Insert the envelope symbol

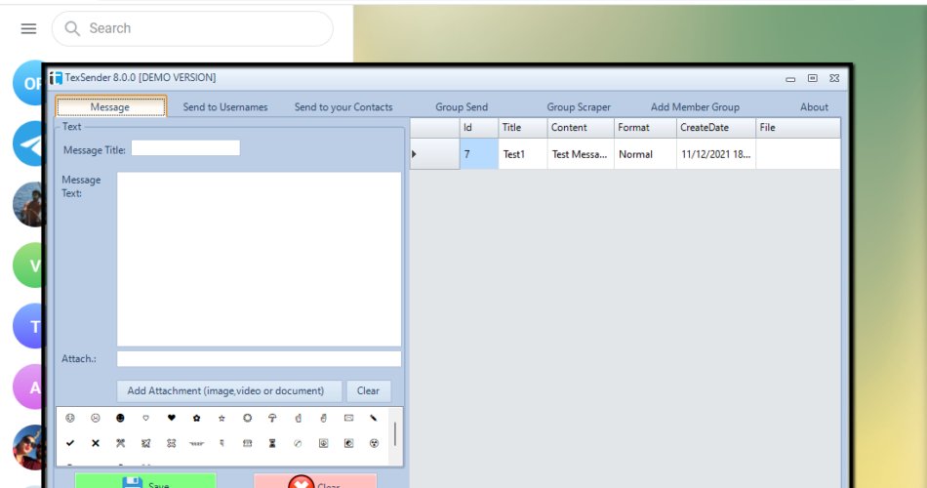point(348,418)
